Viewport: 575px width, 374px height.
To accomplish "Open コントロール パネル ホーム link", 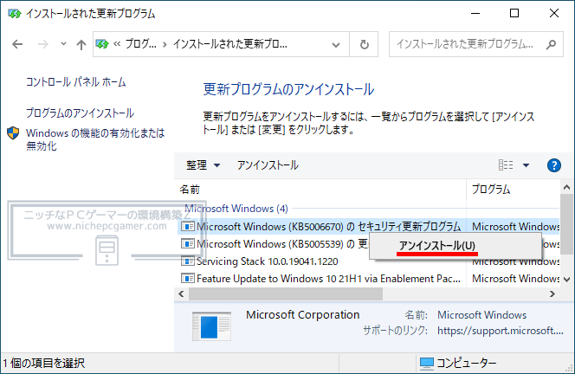I will coord(75,81).
